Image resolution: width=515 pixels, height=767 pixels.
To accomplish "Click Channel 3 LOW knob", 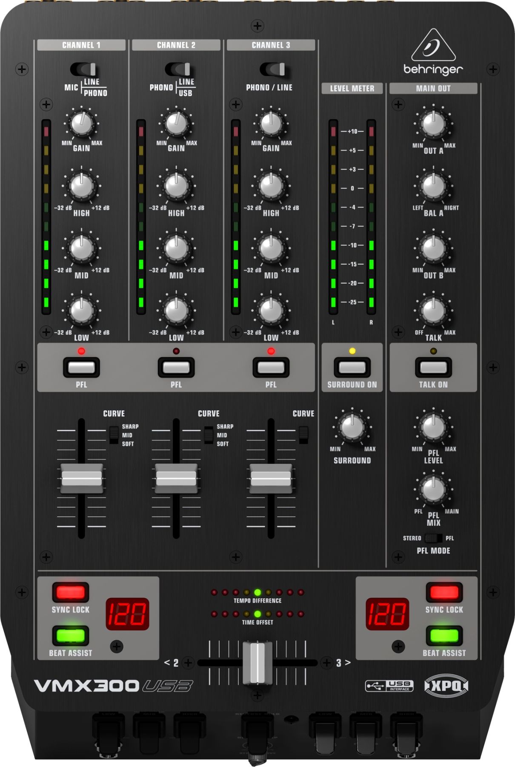I will (271, 311).
